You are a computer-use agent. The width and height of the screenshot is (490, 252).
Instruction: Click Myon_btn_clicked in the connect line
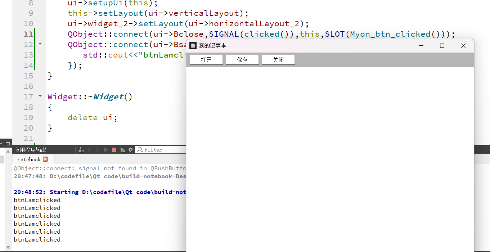pos(390,34)
